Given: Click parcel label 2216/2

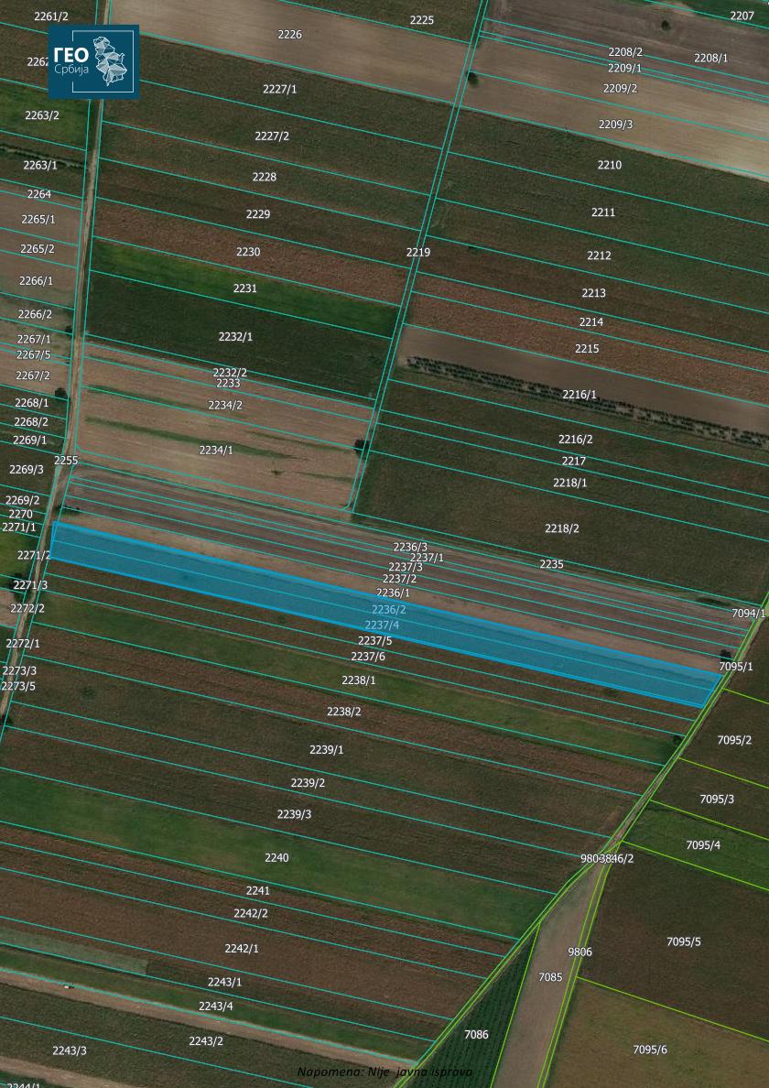Looking at the screenshot, I should pos(576,439).
